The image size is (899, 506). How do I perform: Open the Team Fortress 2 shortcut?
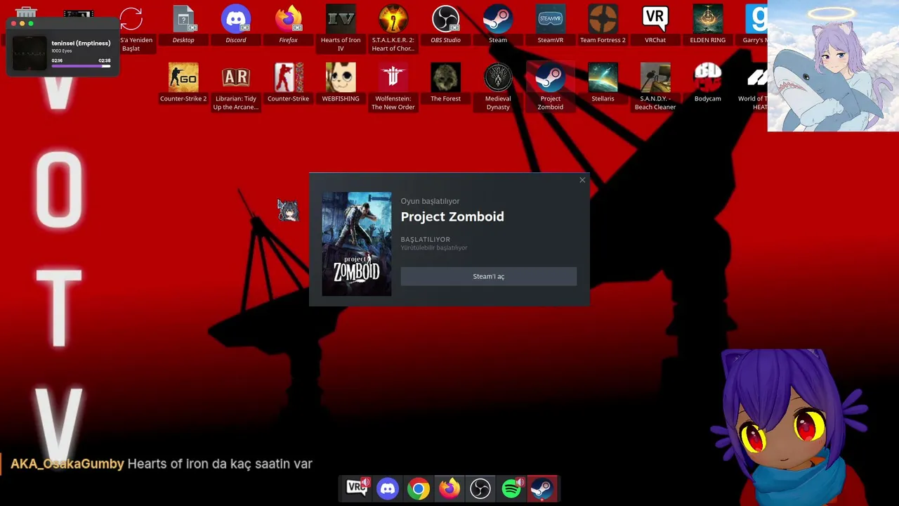pyautogui.click(x=603, y=25)
